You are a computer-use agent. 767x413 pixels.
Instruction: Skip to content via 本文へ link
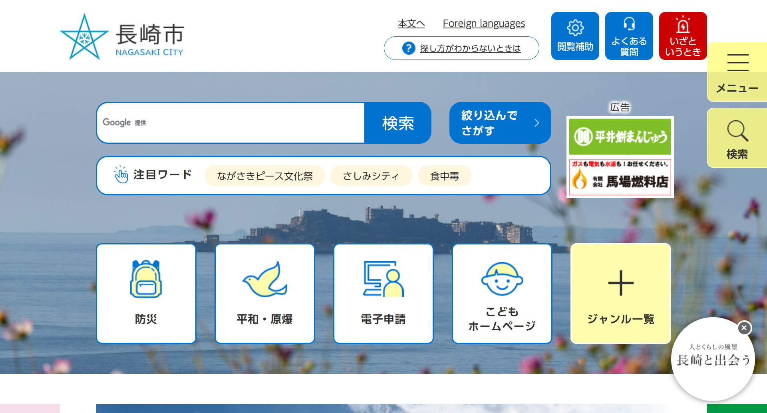click(x=411, y=24)
